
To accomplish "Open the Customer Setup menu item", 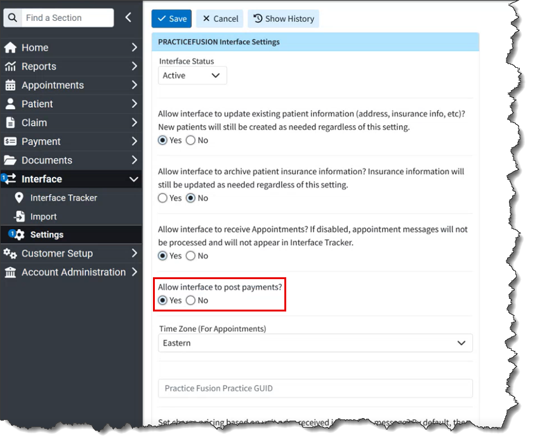I will click(x=71, y=253).
